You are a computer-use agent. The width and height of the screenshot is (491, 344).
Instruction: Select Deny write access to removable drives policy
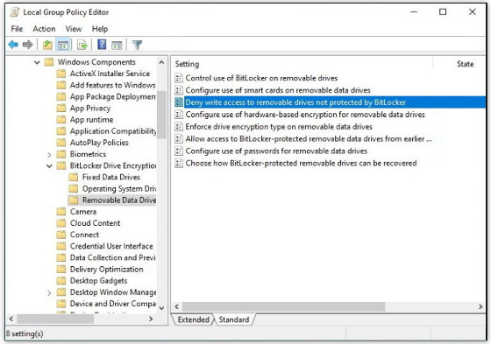click(x=330, y=102)
